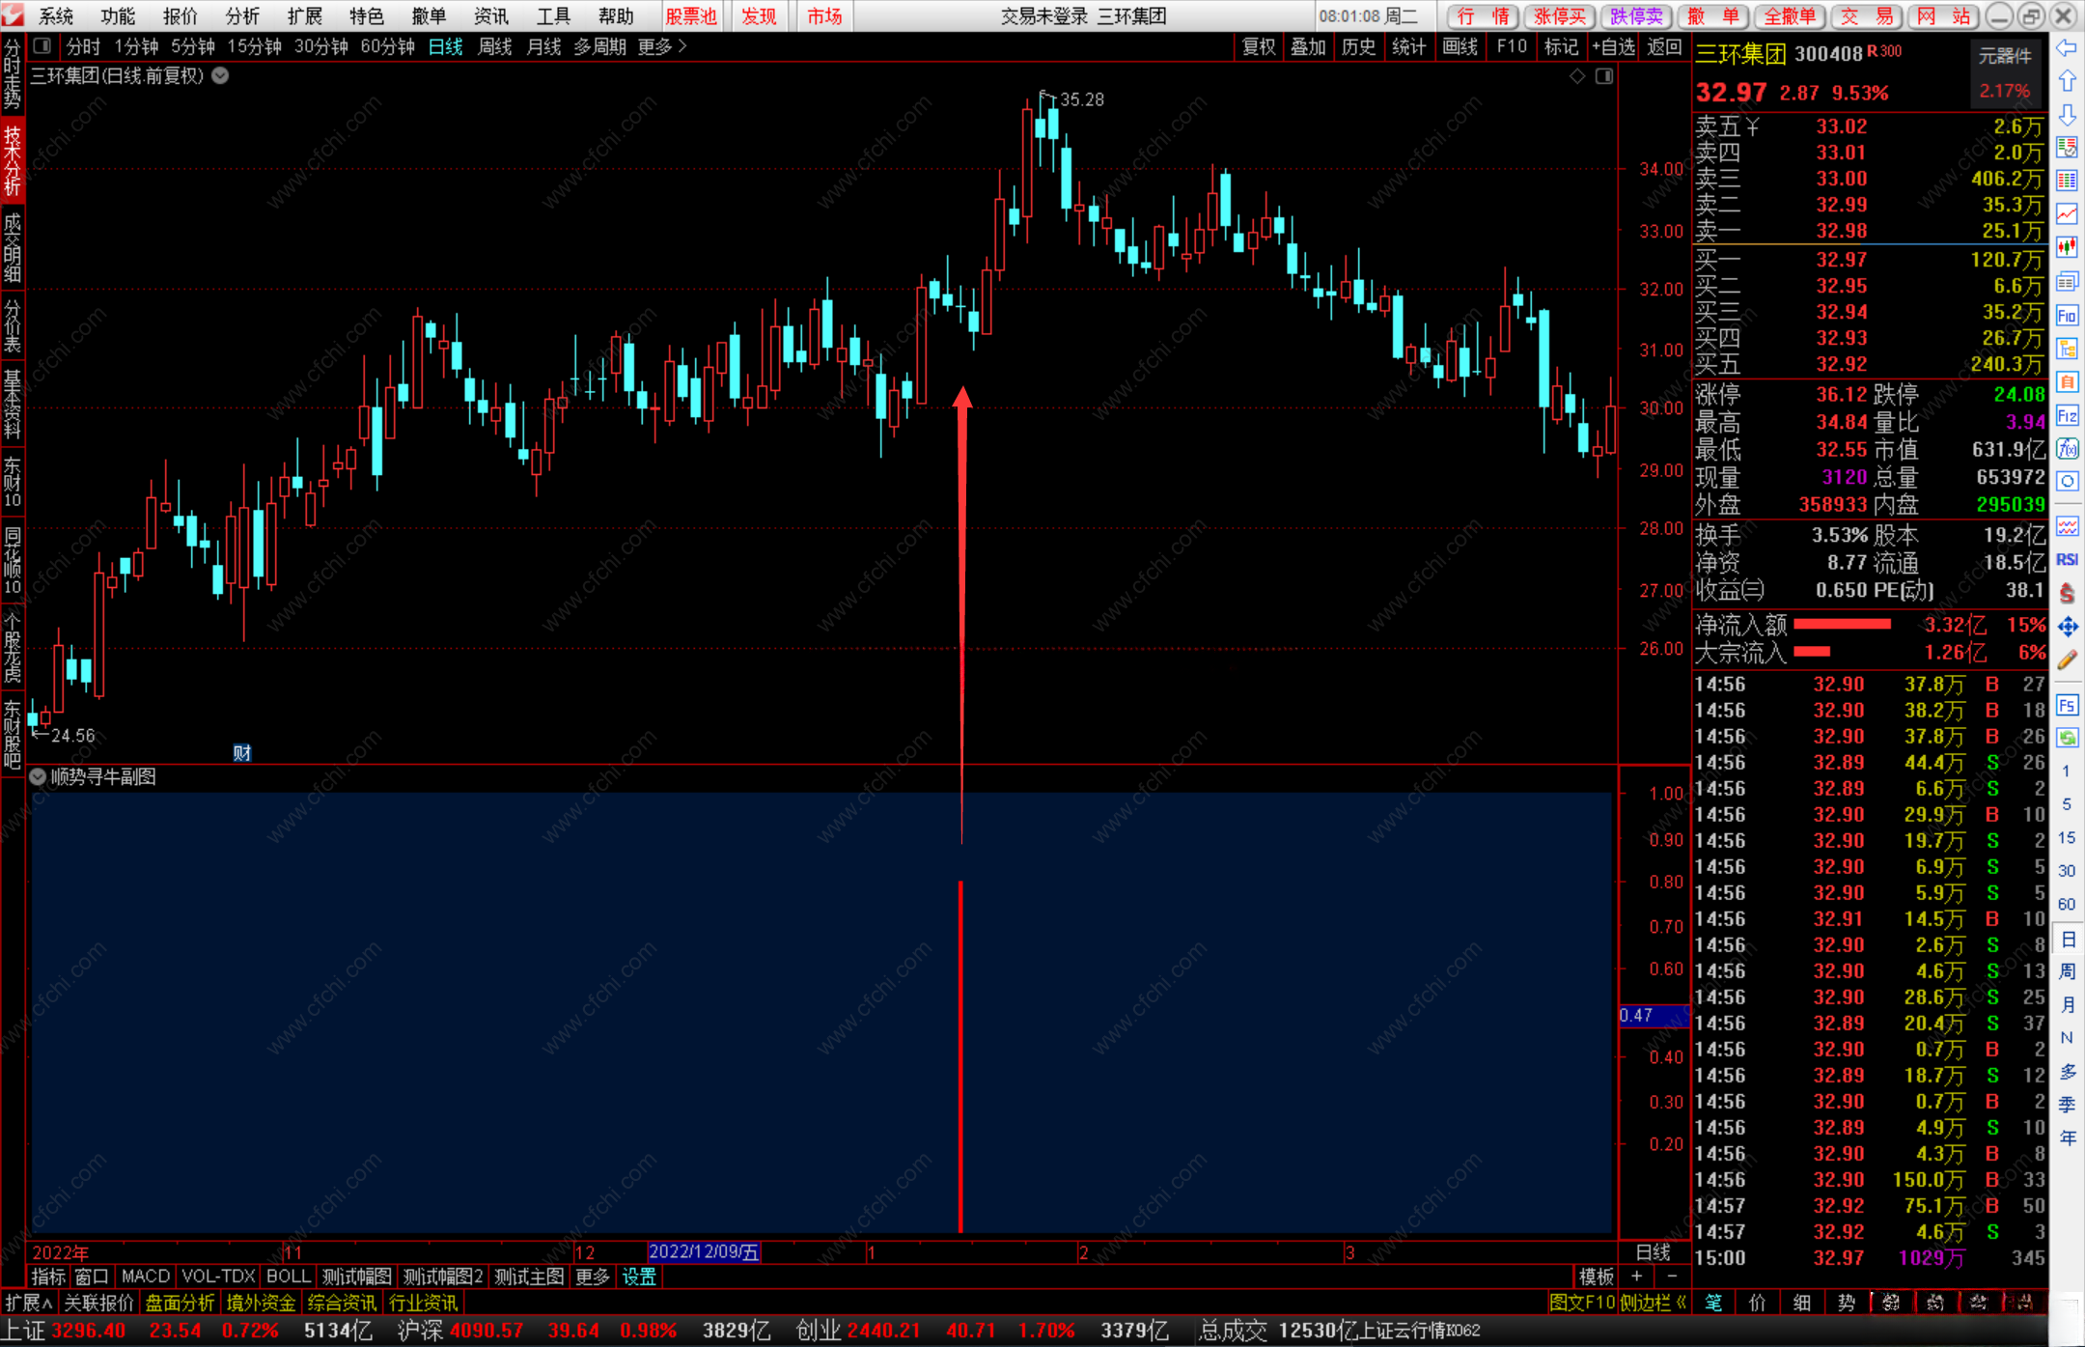Image resolution: width=2085 pixels, height=1347 pixels.
Task: Expand the 顺势寻牛副图 indicator dropdown
Action: pyautogui.click(x=38, y=777)
